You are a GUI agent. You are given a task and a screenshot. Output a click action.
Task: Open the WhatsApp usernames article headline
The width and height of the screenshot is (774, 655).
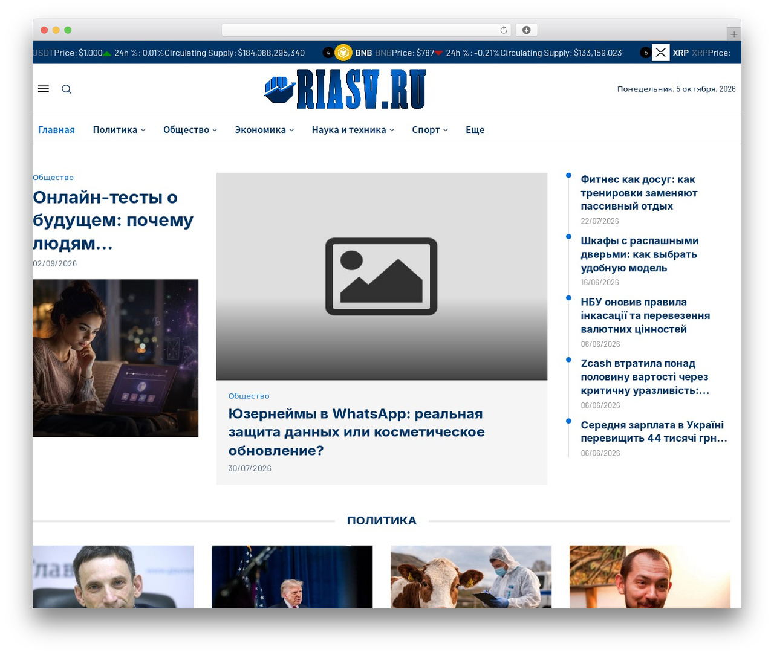(x=356, y=432)
